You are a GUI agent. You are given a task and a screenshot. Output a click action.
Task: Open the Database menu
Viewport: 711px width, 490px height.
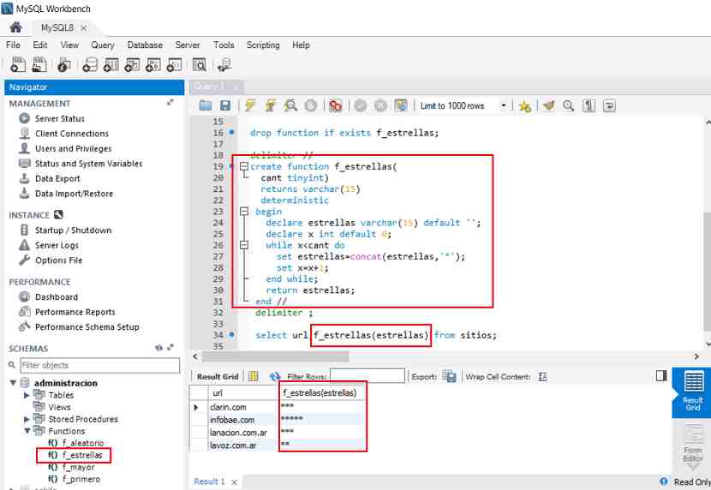click(145, 45)
